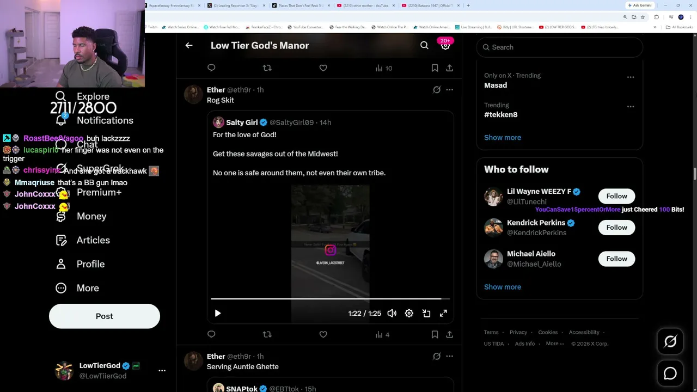Open the Explore page from the sidebar
This screenshot has height=392, width=697.
point(83,97)
